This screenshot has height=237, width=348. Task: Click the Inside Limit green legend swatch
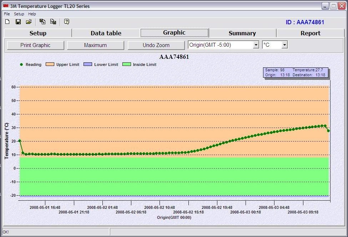pyautogui.click(x=127, y=64)
